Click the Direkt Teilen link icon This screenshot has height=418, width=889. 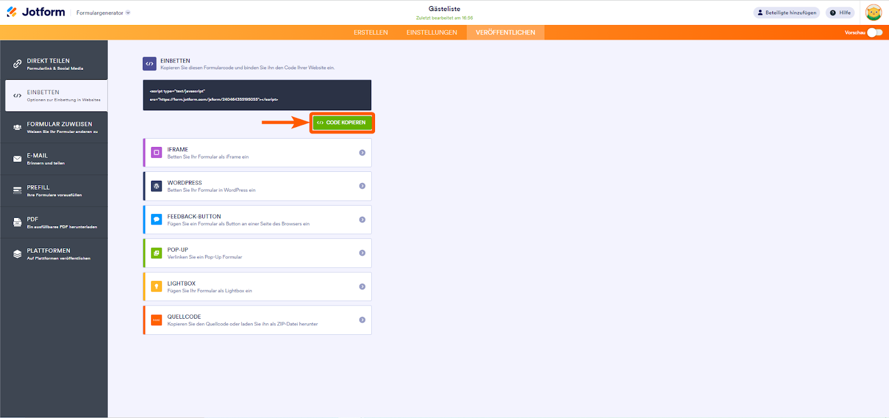[17, 64]
